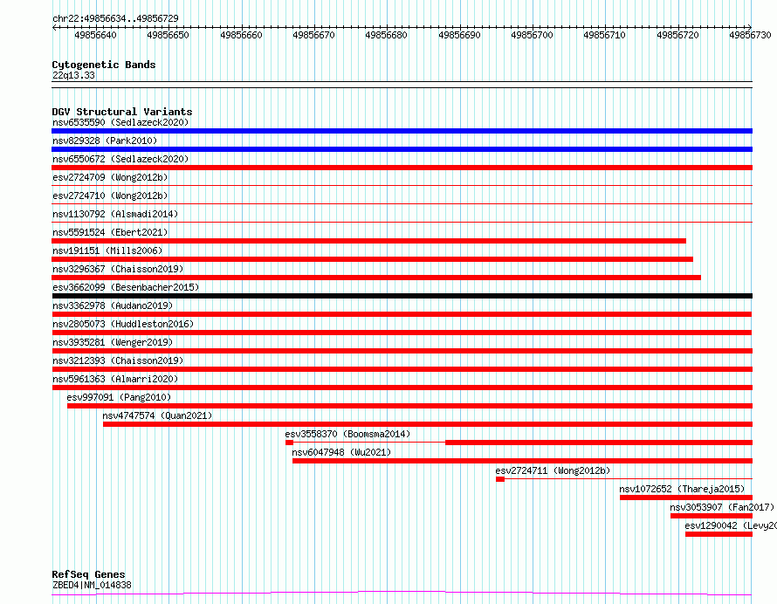Click the nsv2805073 (Huddleston2016) label

123,324
